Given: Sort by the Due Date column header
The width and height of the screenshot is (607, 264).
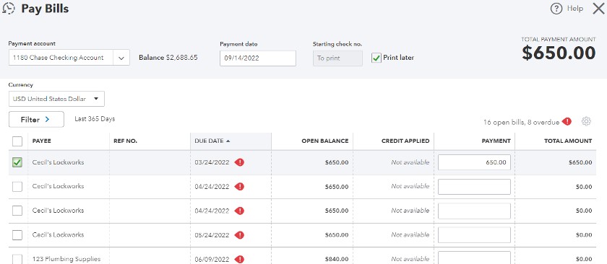Looking at the screenshot, I should [231, 141].
